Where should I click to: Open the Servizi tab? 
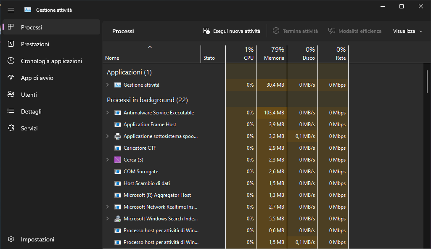[51, 128]
